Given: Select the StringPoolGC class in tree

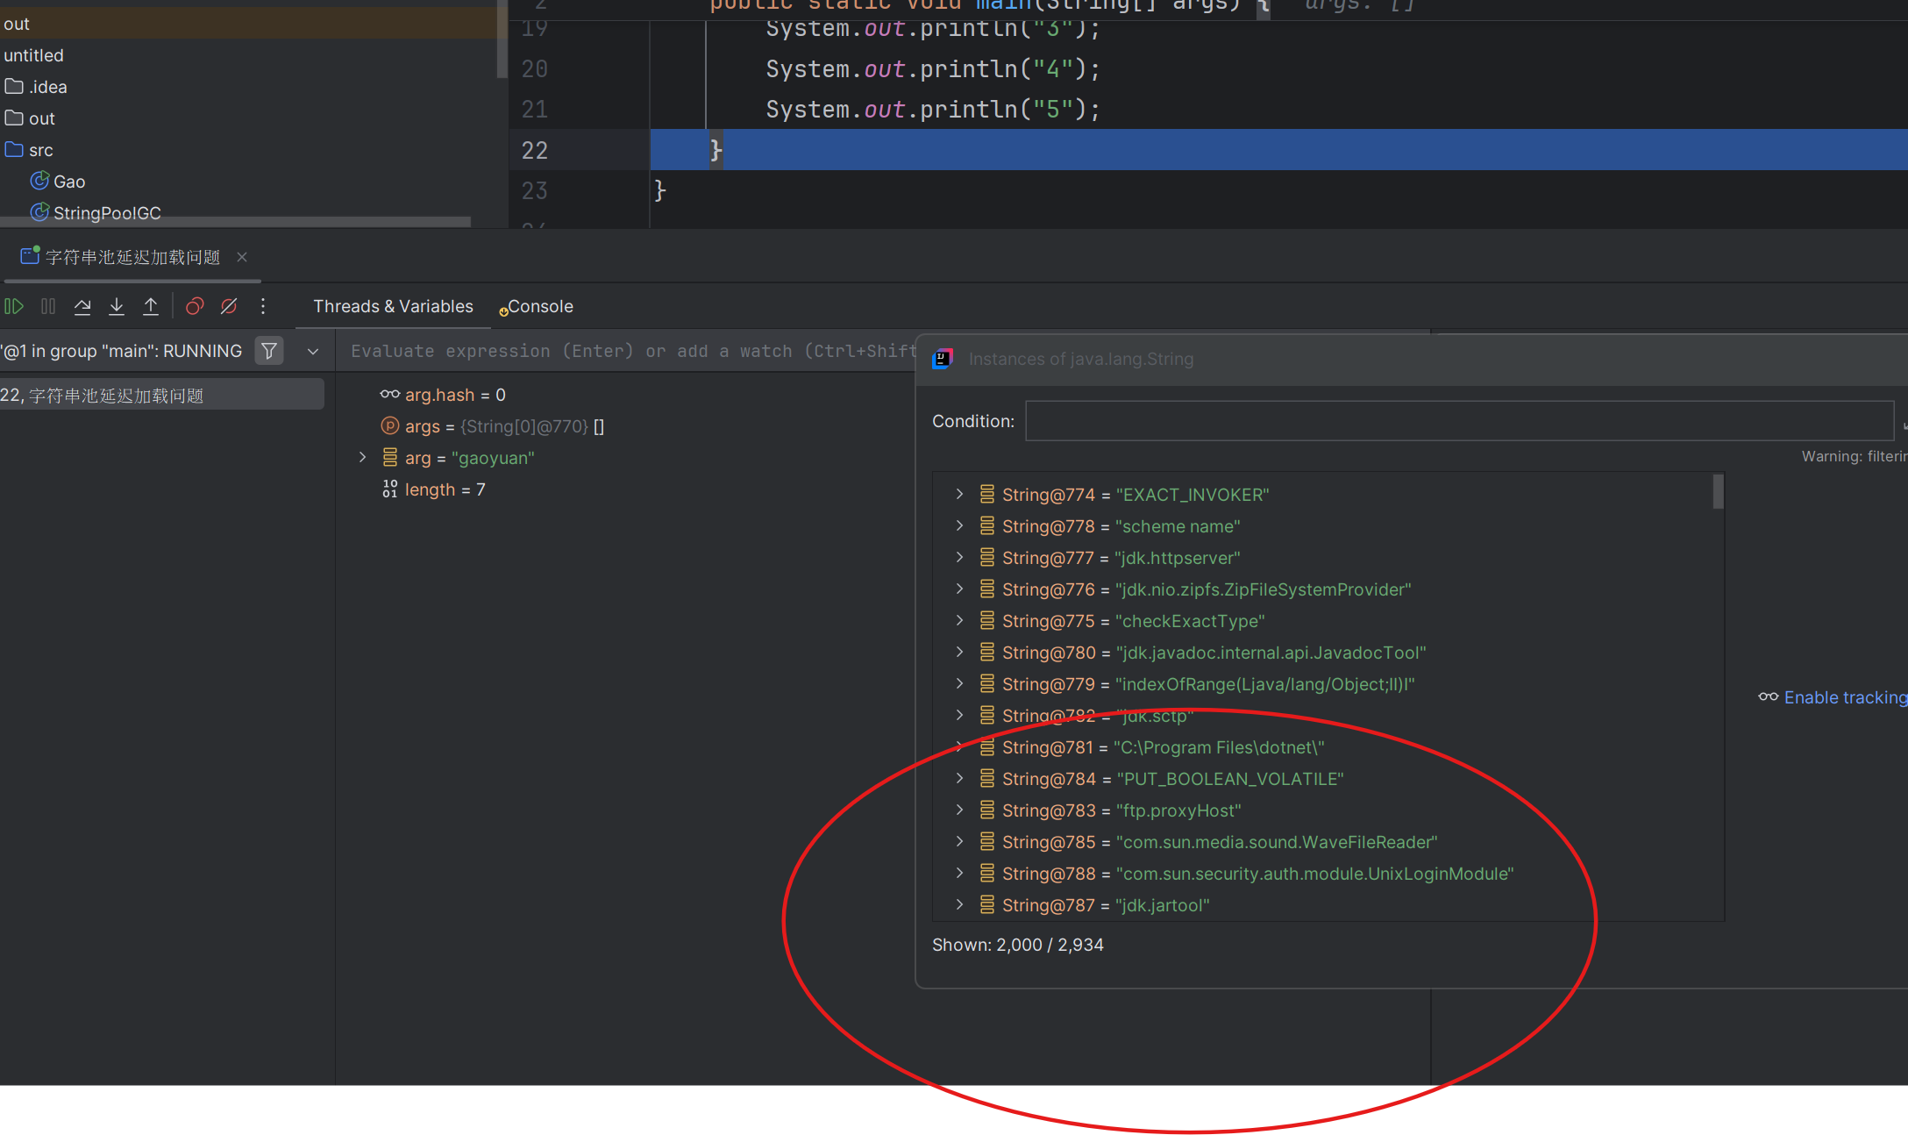Looking at the screenshot, I should pyautogui.click(x=106, y=213).
